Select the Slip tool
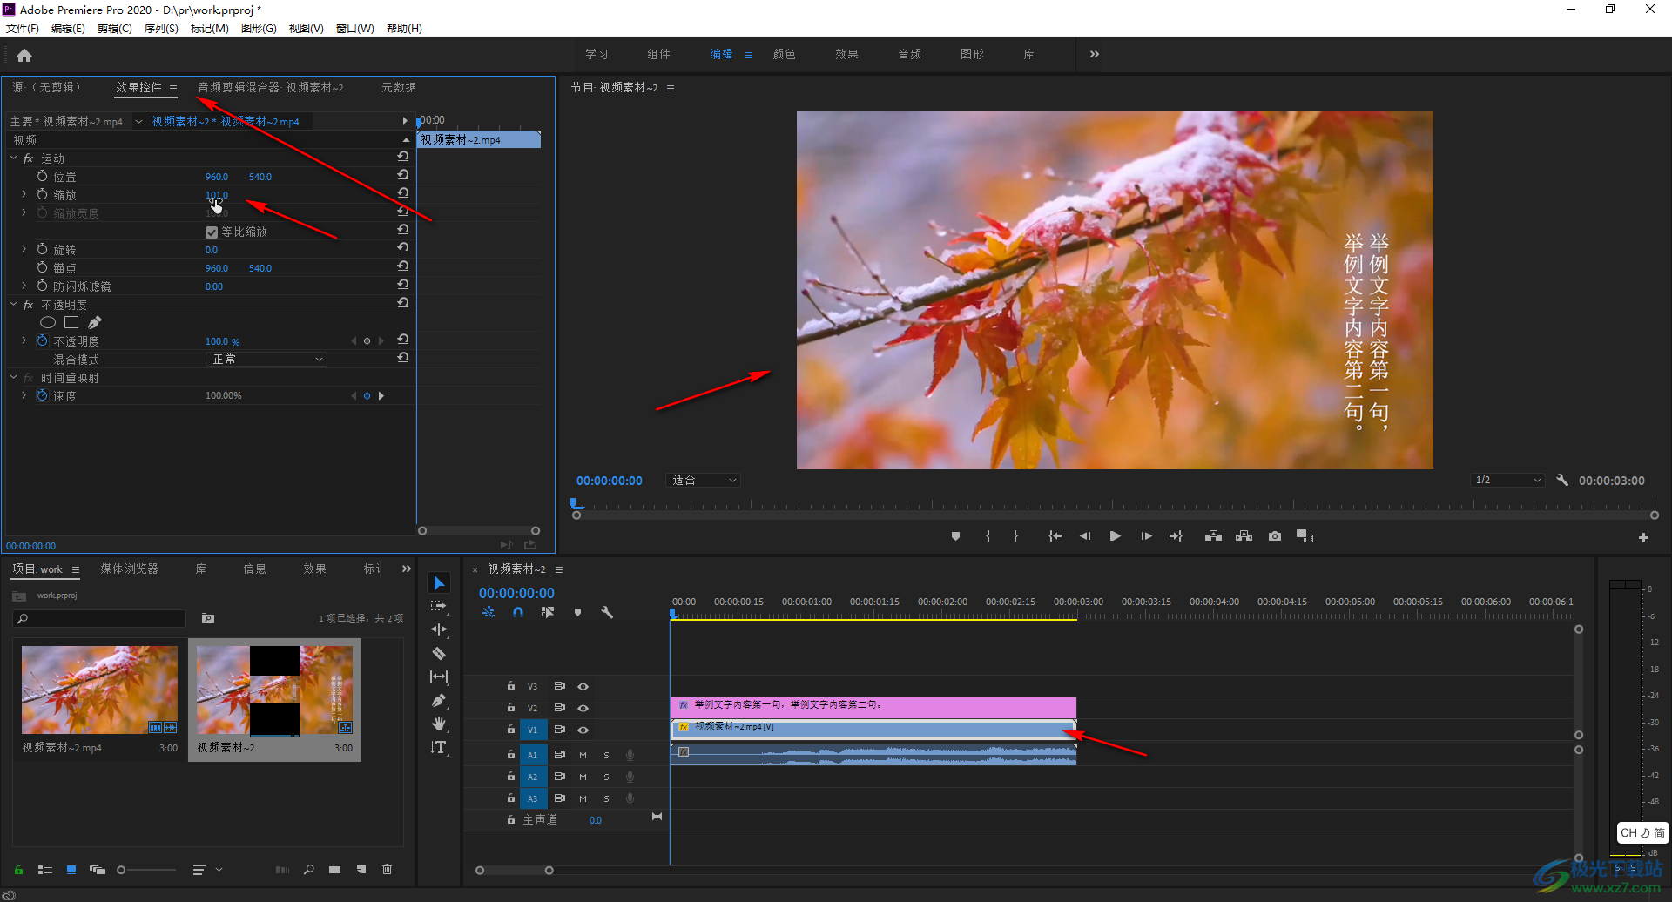 click(x=439, y=676)
